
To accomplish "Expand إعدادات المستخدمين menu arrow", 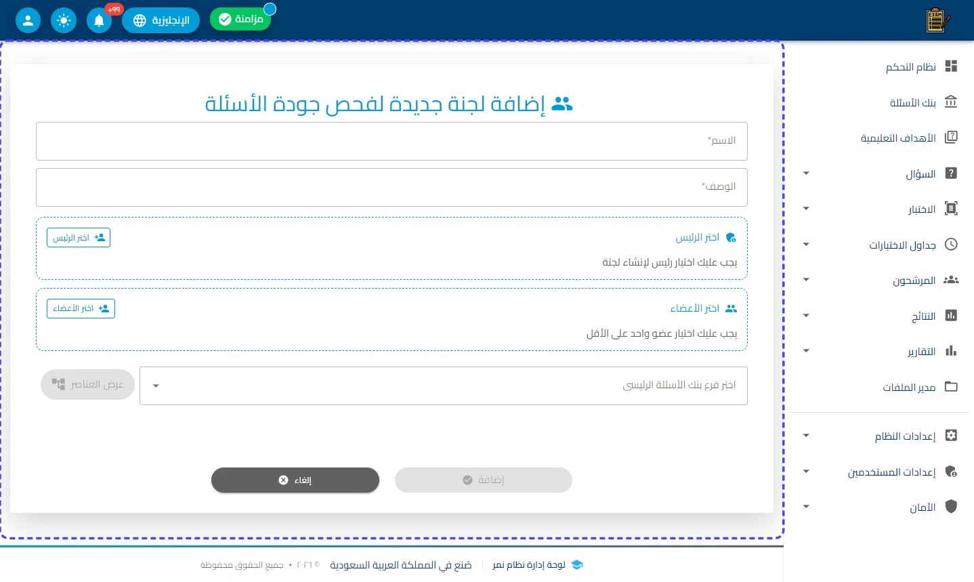I will tap(806, 472).
